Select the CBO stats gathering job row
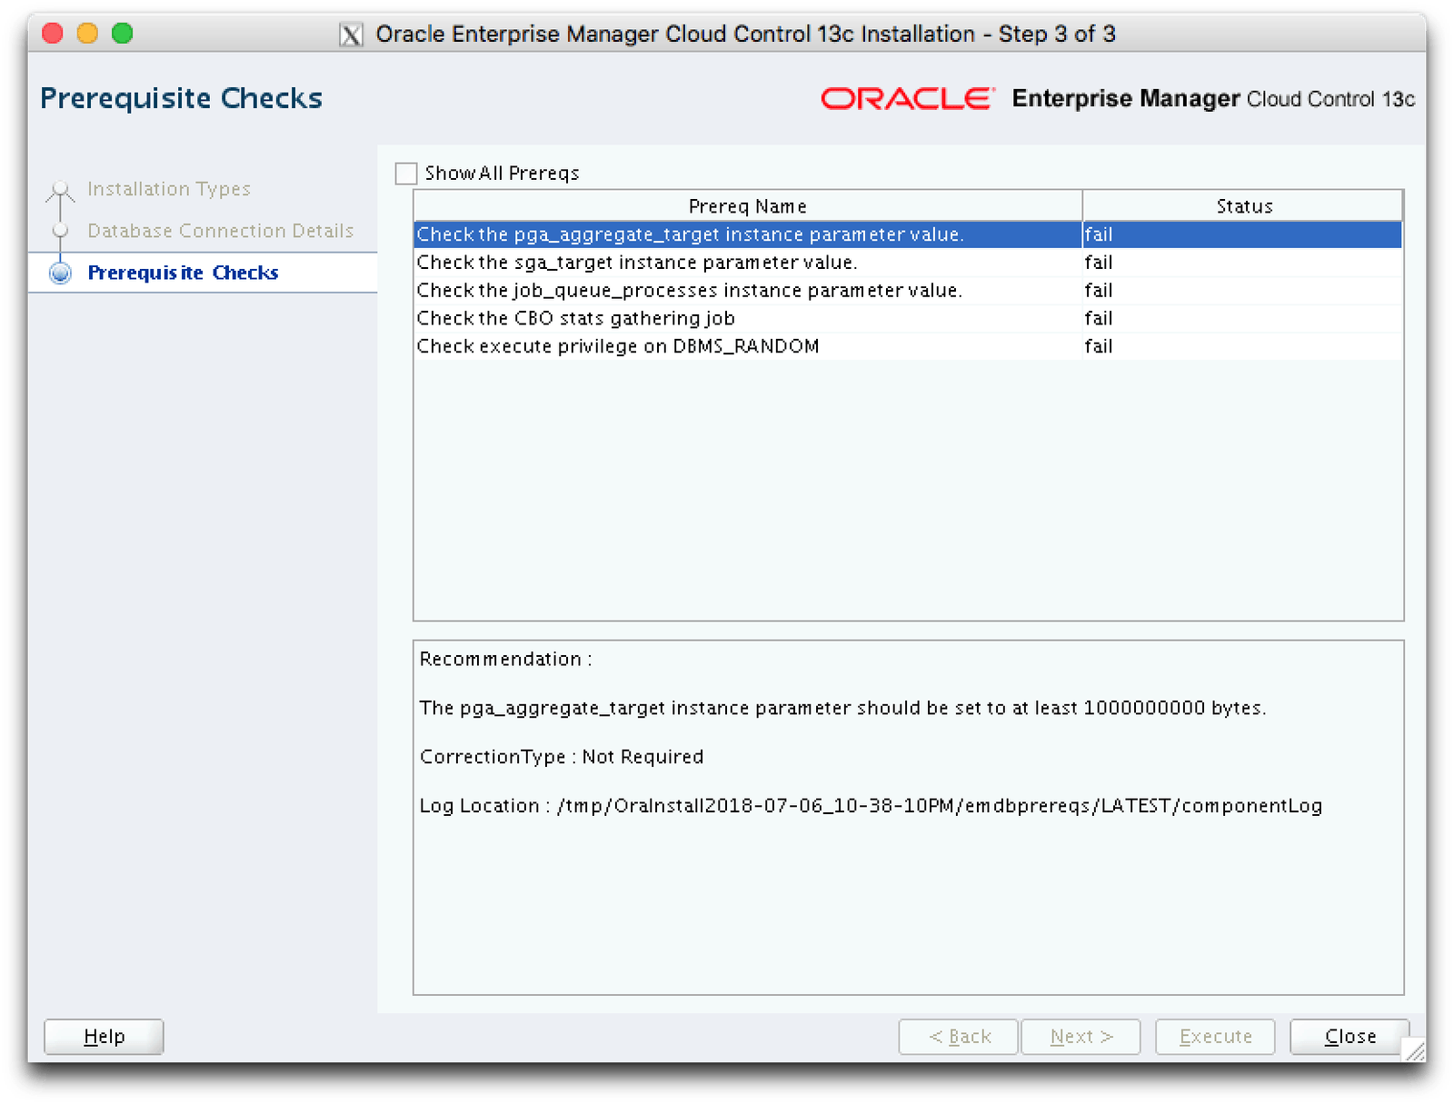This screenshot has height=1104, width=1454. click(x=575, y=319)
